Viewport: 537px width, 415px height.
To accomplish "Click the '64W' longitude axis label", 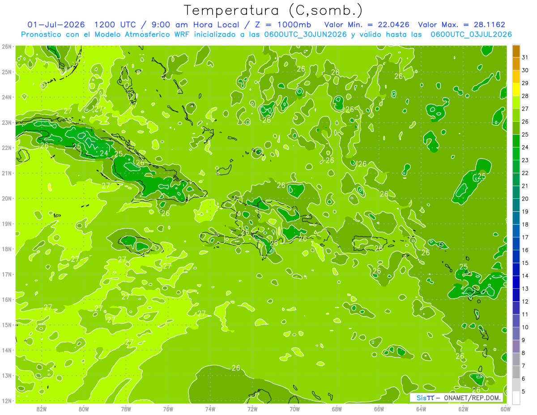I will (x=421, y=409).
